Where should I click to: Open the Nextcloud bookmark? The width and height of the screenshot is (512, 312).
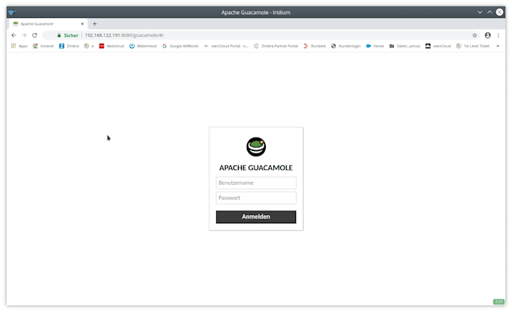pos(111,46)
